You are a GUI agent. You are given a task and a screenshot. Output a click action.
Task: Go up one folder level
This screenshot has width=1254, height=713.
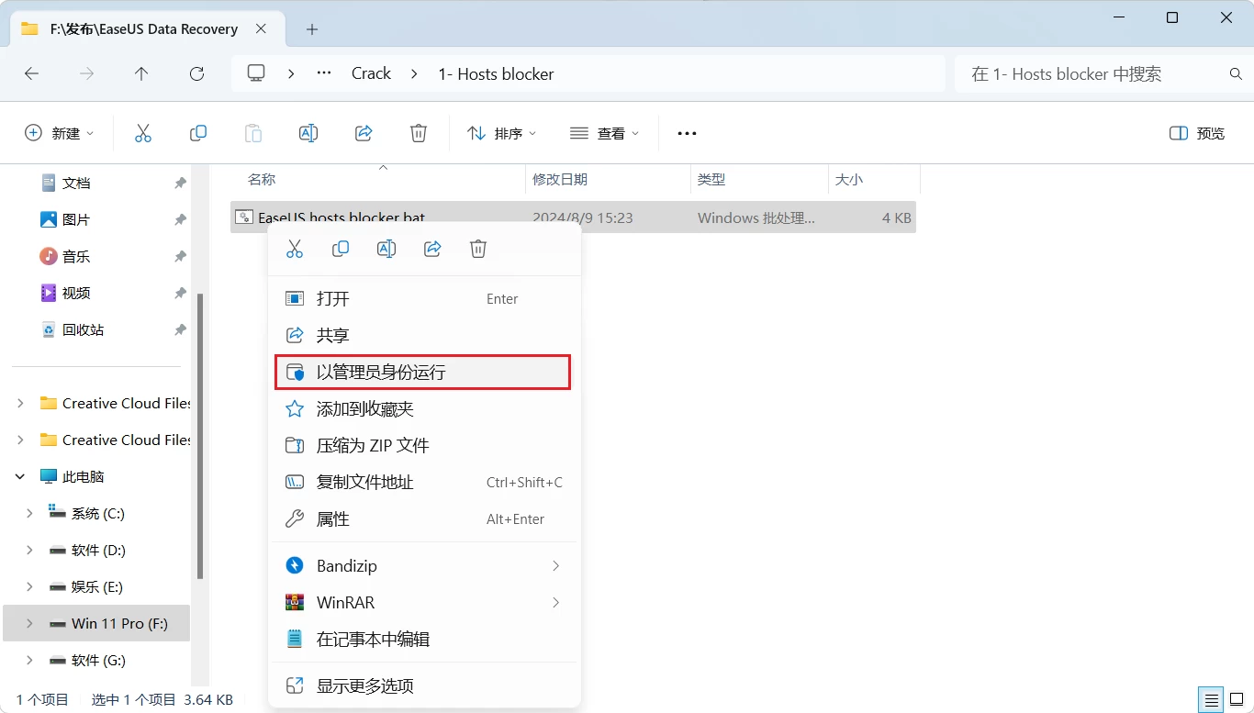141,73
